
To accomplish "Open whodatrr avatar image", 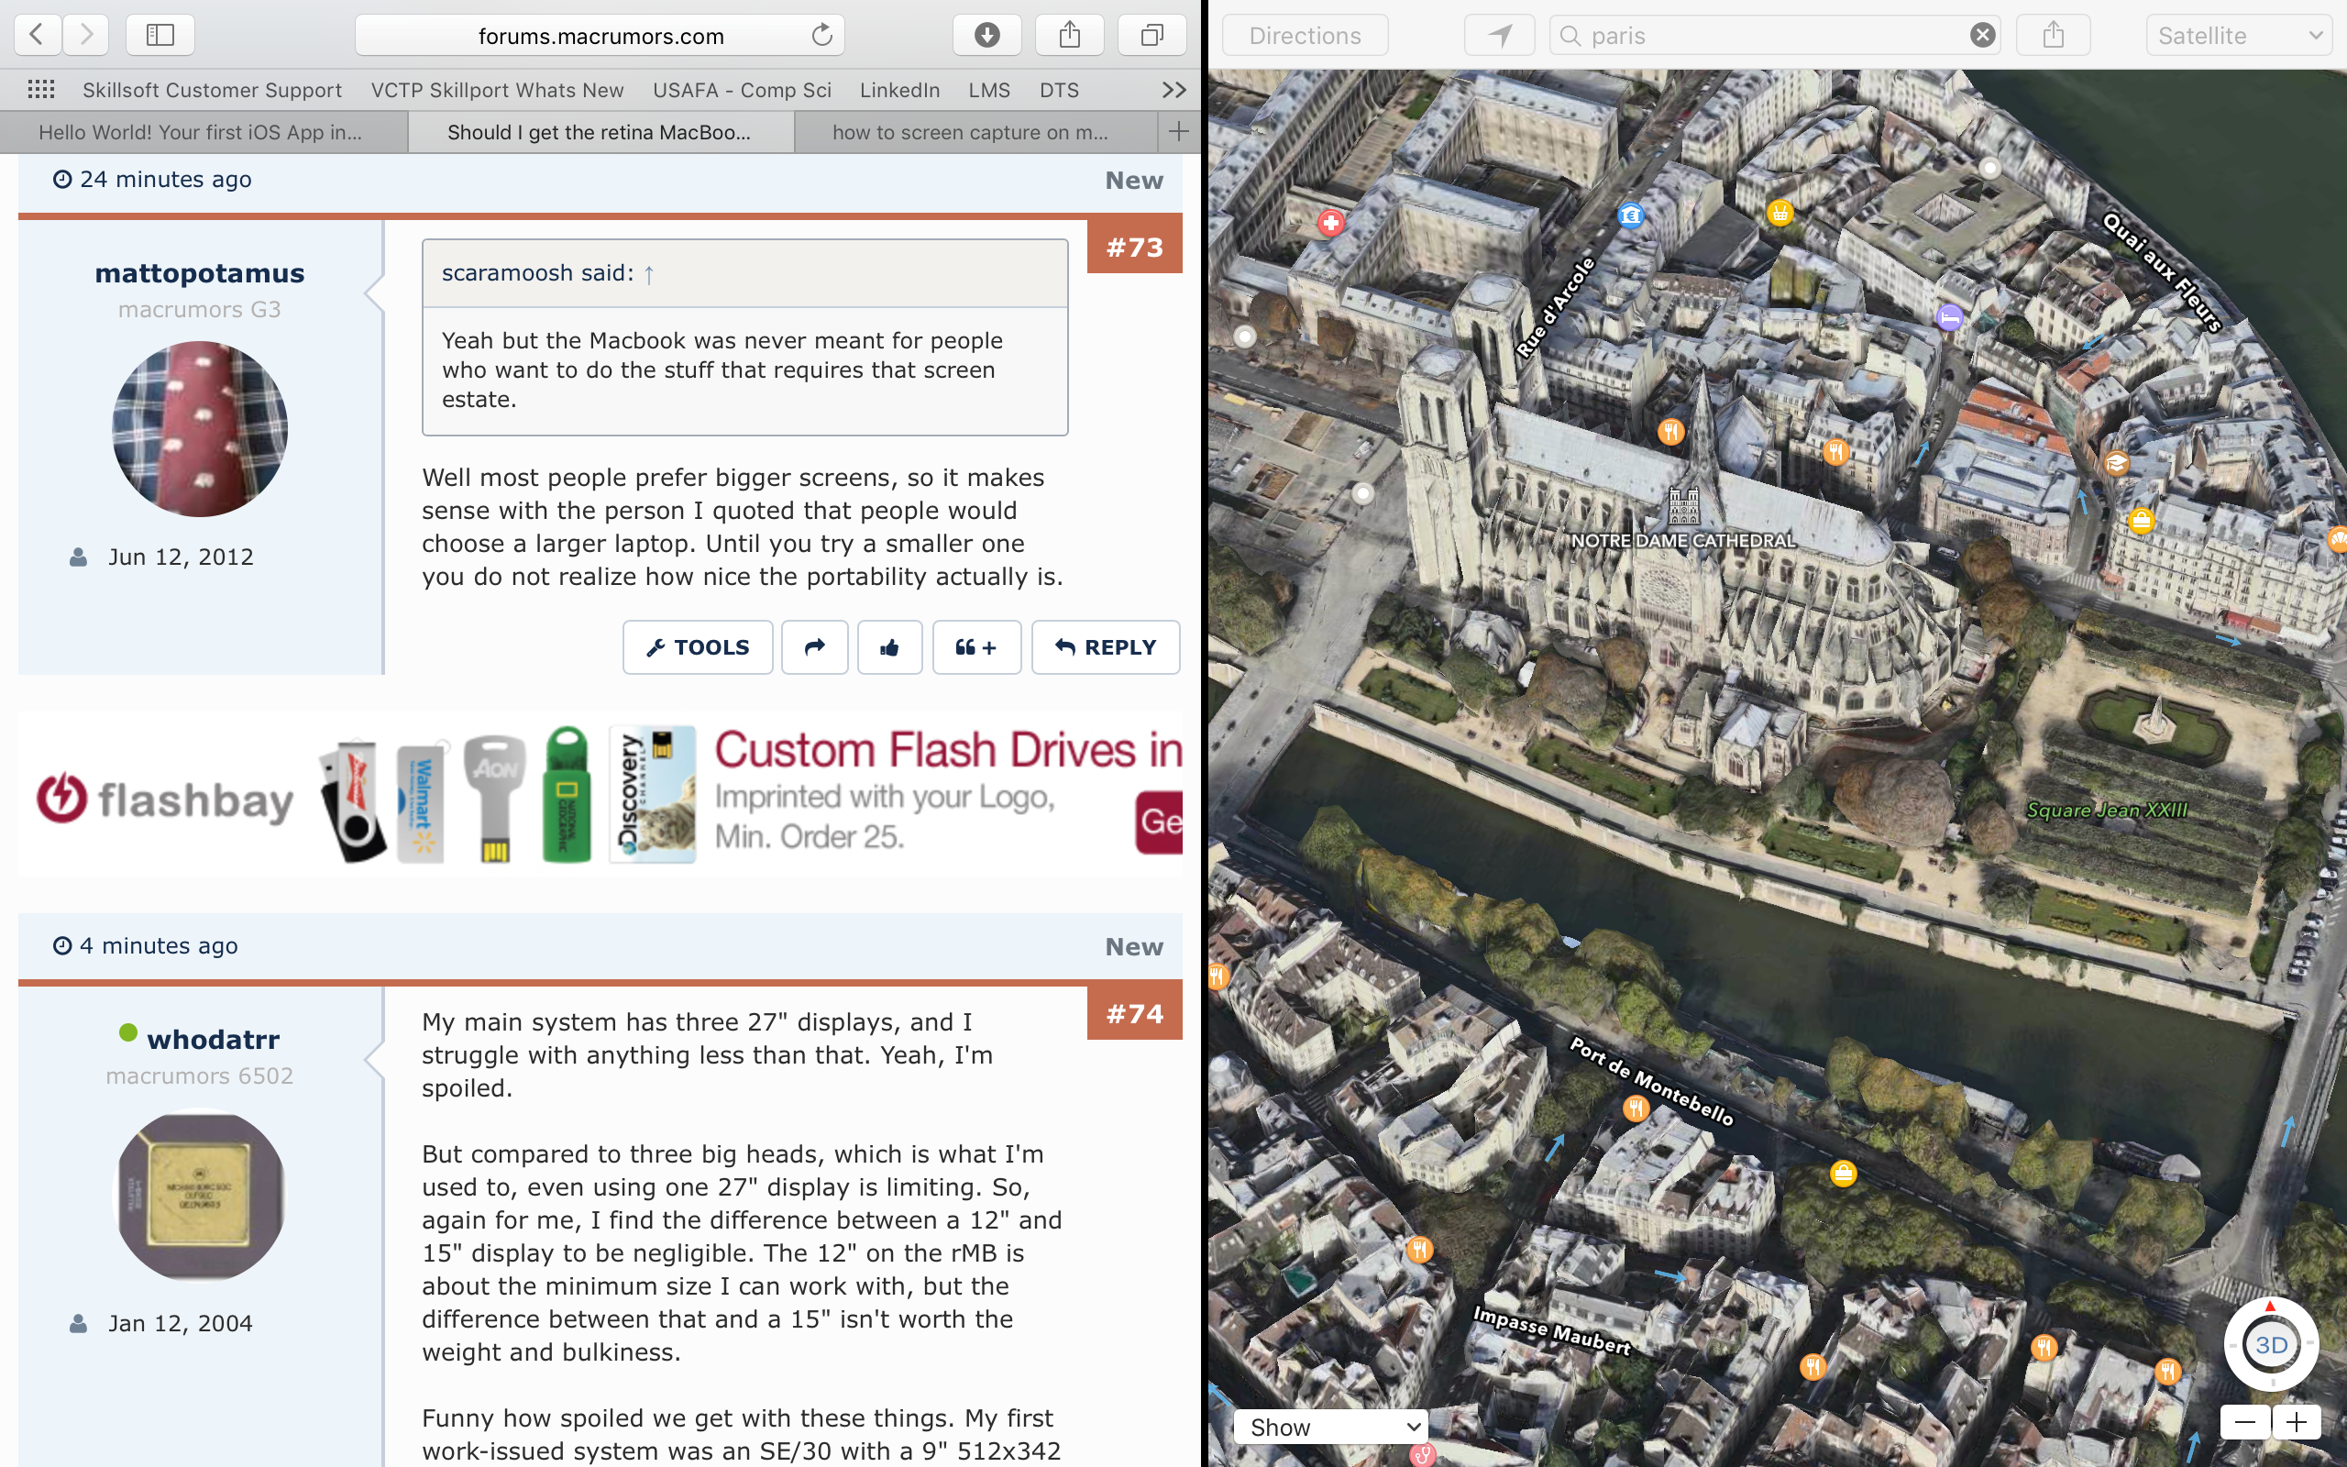I will (200, 1196).
